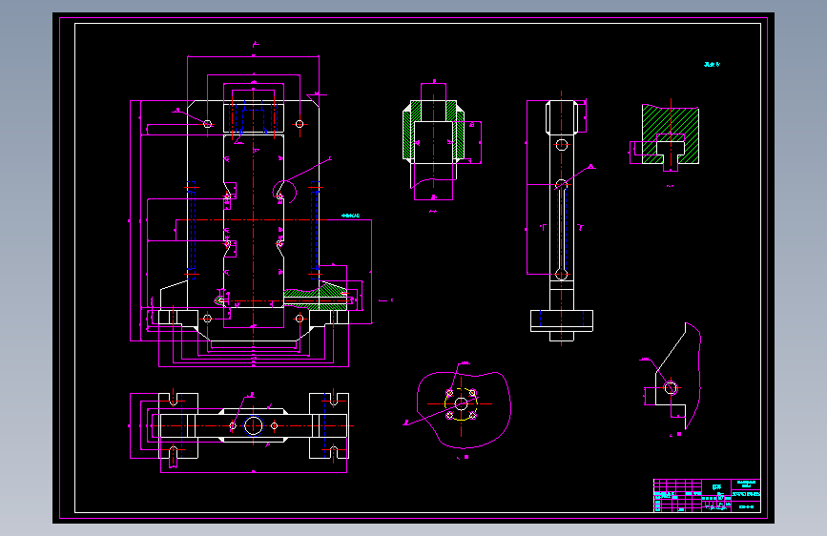Pick the circle in the single-hole detail
The image size is (827, 536).
671,388
